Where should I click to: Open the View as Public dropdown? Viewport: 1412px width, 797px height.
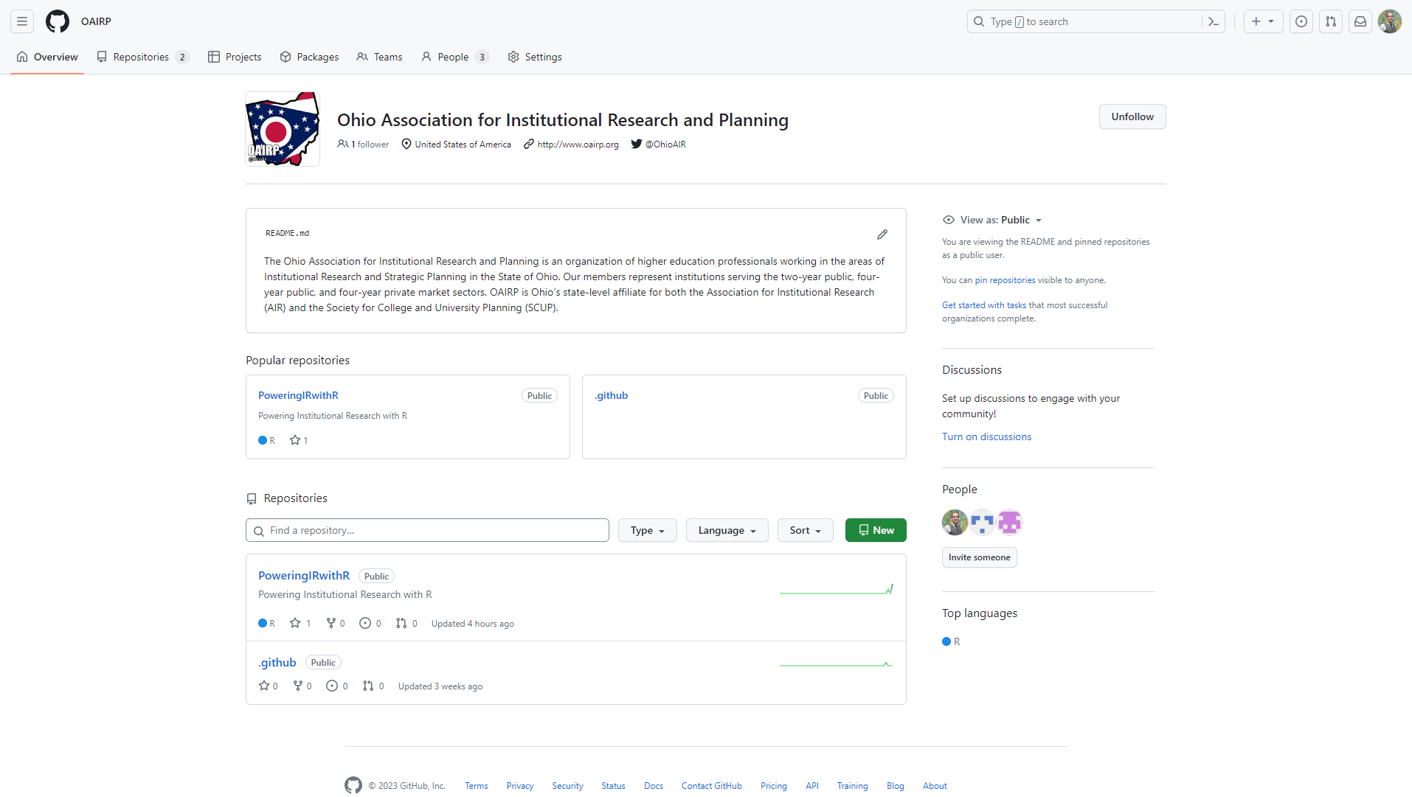(x=992, y=220)
